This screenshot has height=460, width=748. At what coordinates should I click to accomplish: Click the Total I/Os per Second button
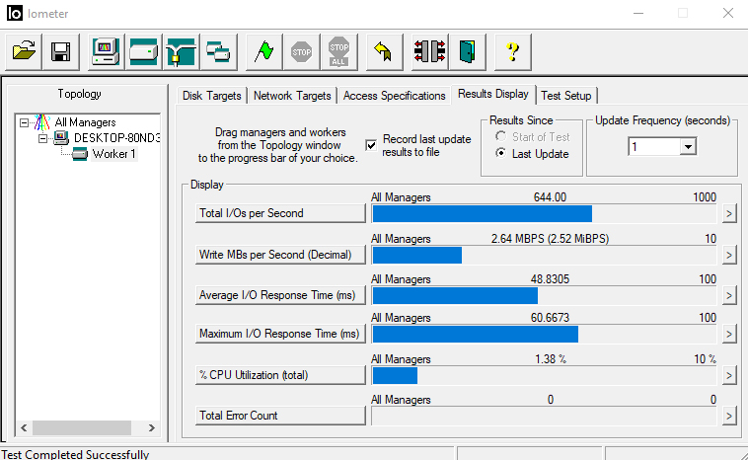pos(280,213)
